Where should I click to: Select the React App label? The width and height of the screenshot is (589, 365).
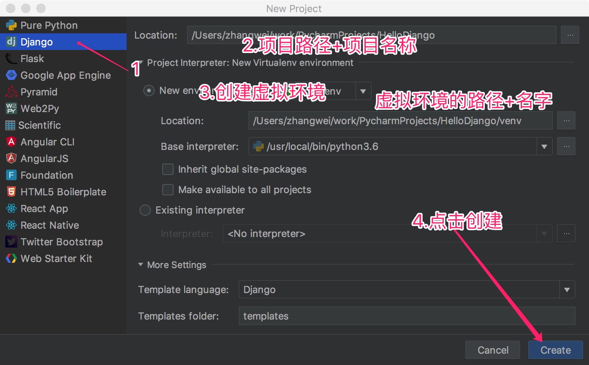pyautogui.click(x=44, y=209)
